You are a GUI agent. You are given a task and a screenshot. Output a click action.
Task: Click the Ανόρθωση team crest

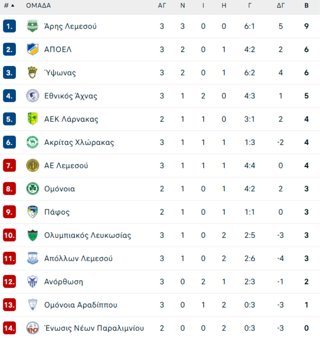33,281
